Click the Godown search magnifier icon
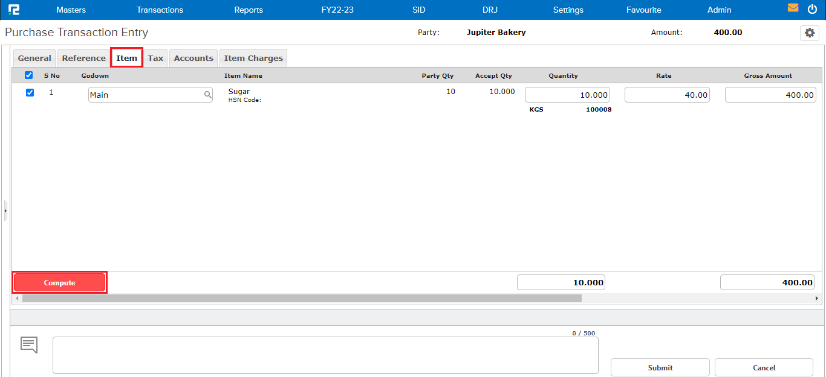 (208, 95)
